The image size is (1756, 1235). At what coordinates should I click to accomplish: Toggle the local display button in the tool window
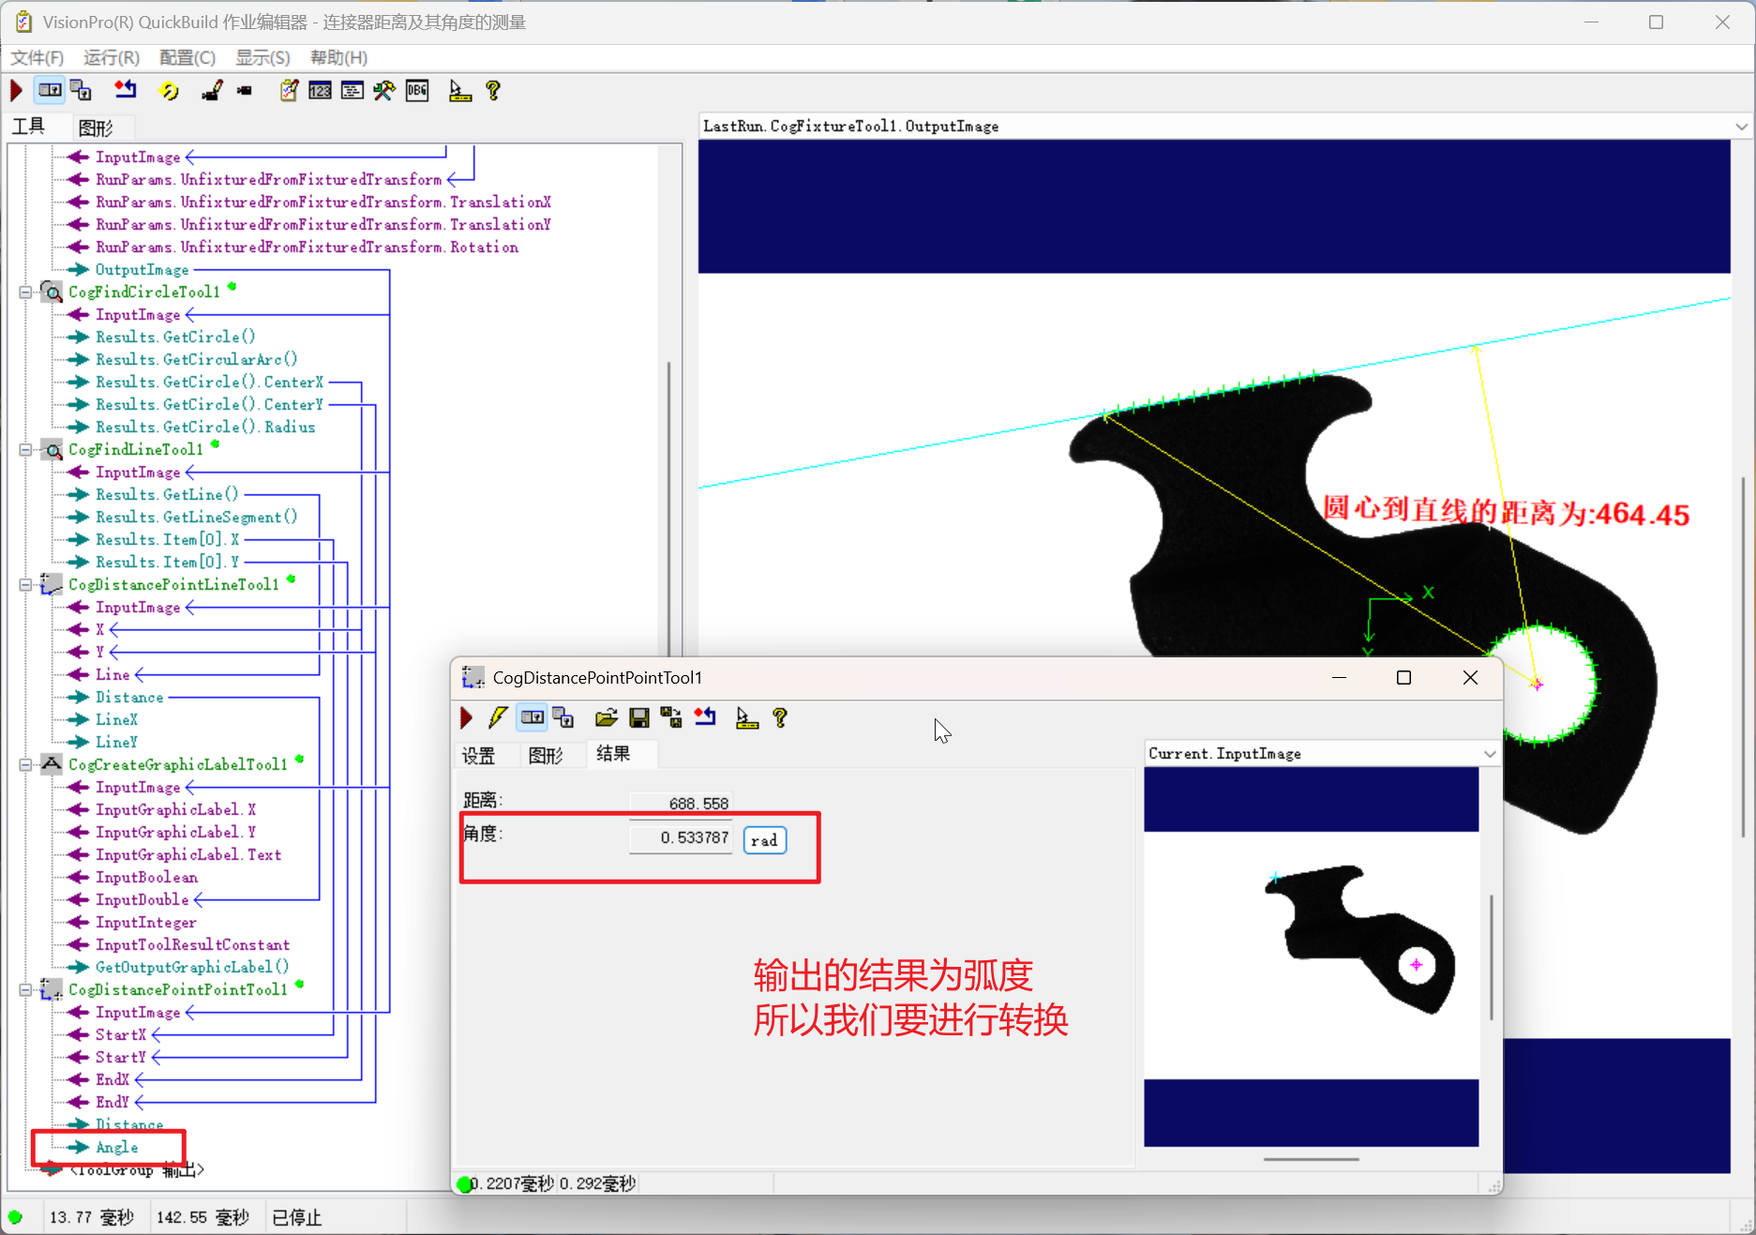tap(533, 718)
